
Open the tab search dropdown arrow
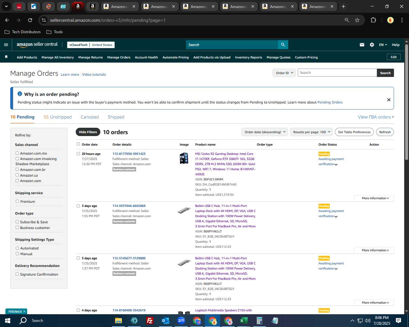coord(6,6)
